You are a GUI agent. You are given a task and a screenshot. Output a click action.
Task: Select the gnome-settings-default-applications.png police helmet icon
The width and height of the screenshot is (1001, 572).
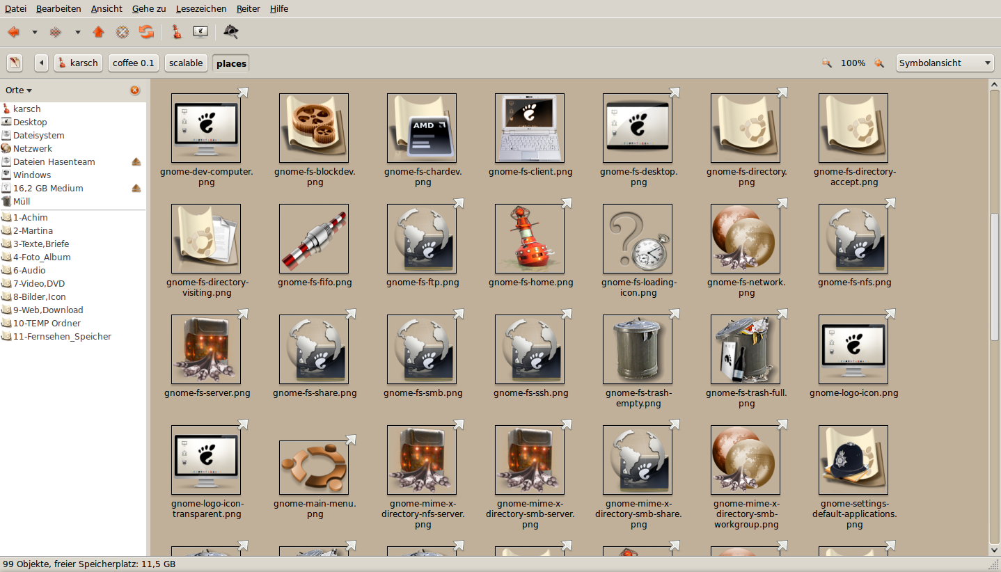tap(853, 460)
